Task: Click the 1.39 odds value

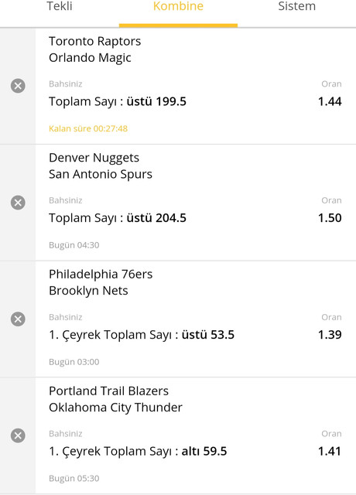Action: click(330, 335)
